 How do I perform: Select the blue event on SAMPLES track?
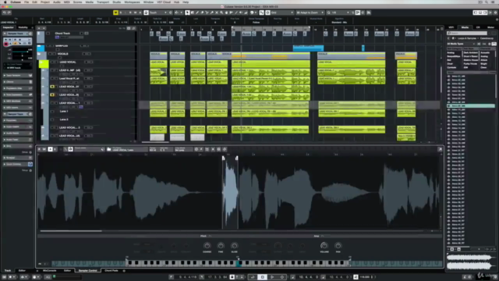(308, 48)
